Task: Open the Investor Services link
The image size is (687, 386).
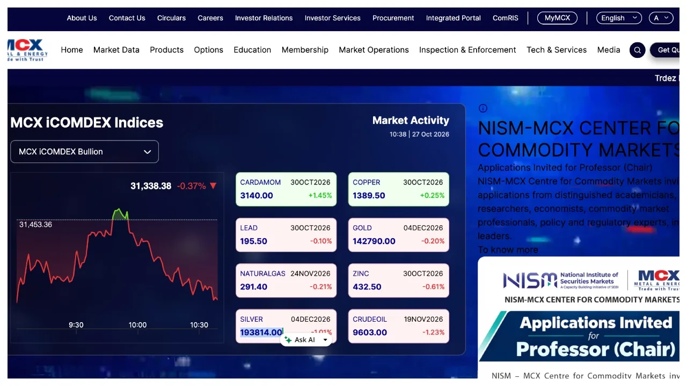Action: 333,18
